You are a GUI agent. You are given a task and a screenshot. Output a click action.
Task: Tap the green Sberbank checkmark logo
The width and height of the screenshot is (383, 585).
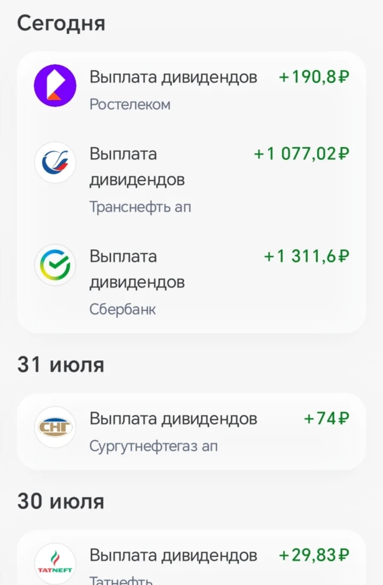pos(55,265)
